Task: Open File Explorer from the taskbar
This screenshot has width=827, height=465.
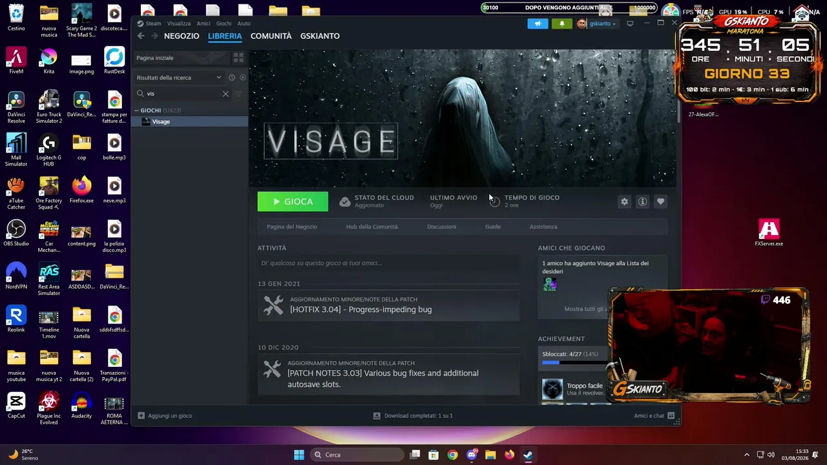Action: [490, 455]
